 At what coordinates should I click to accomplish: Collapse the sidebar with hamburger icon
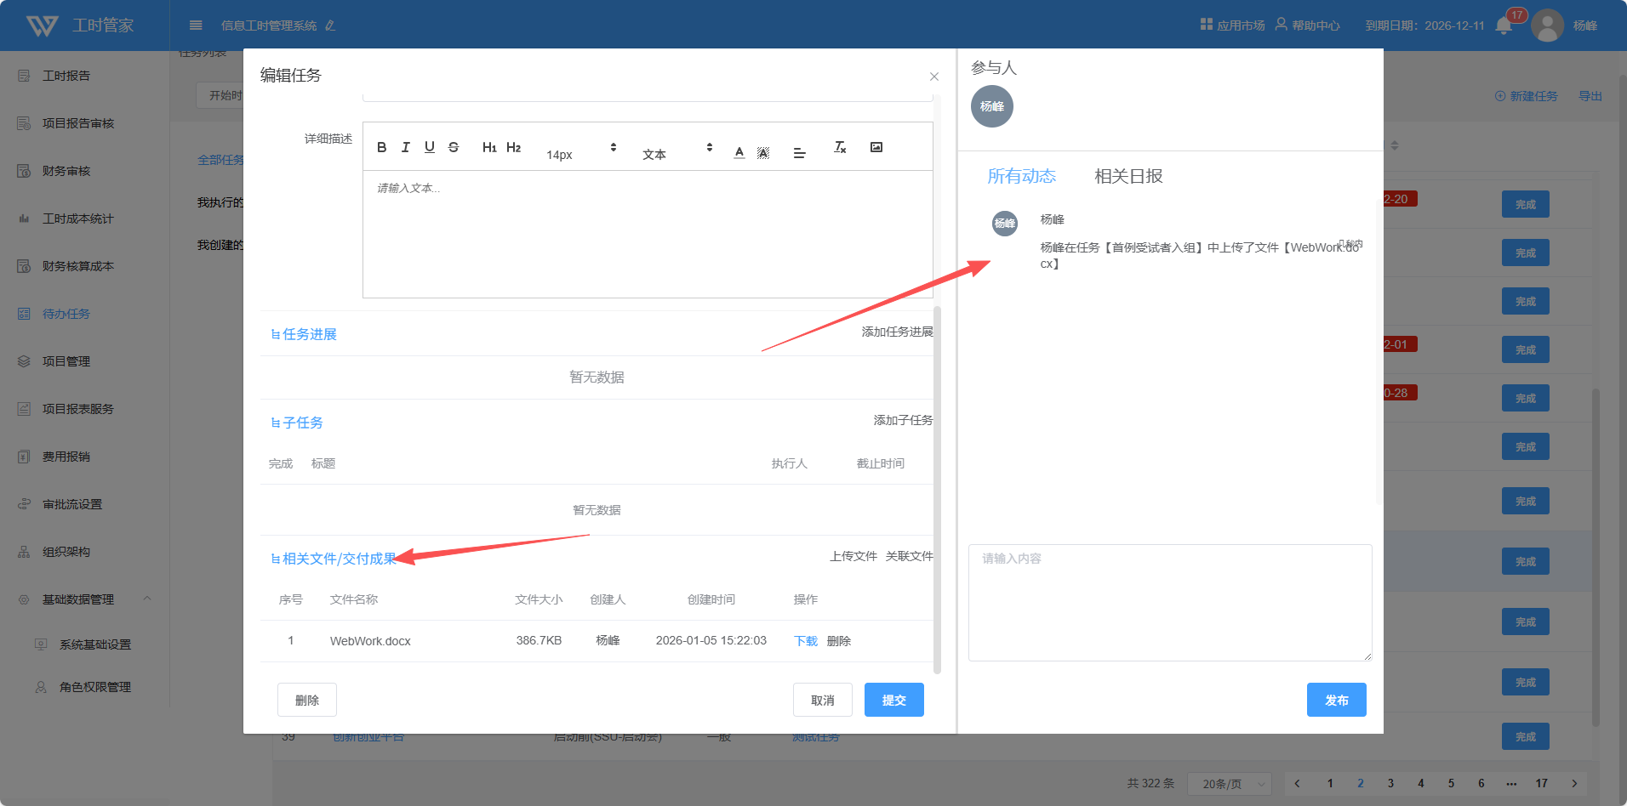[196, 26]
